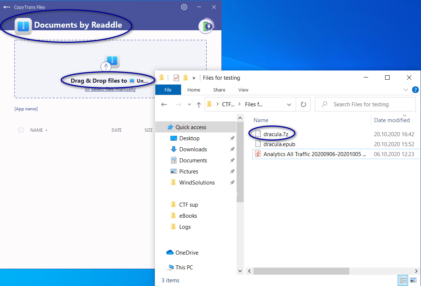
Task: Open WindSolutions folder in navigation pane
Action: coord(197,183)
